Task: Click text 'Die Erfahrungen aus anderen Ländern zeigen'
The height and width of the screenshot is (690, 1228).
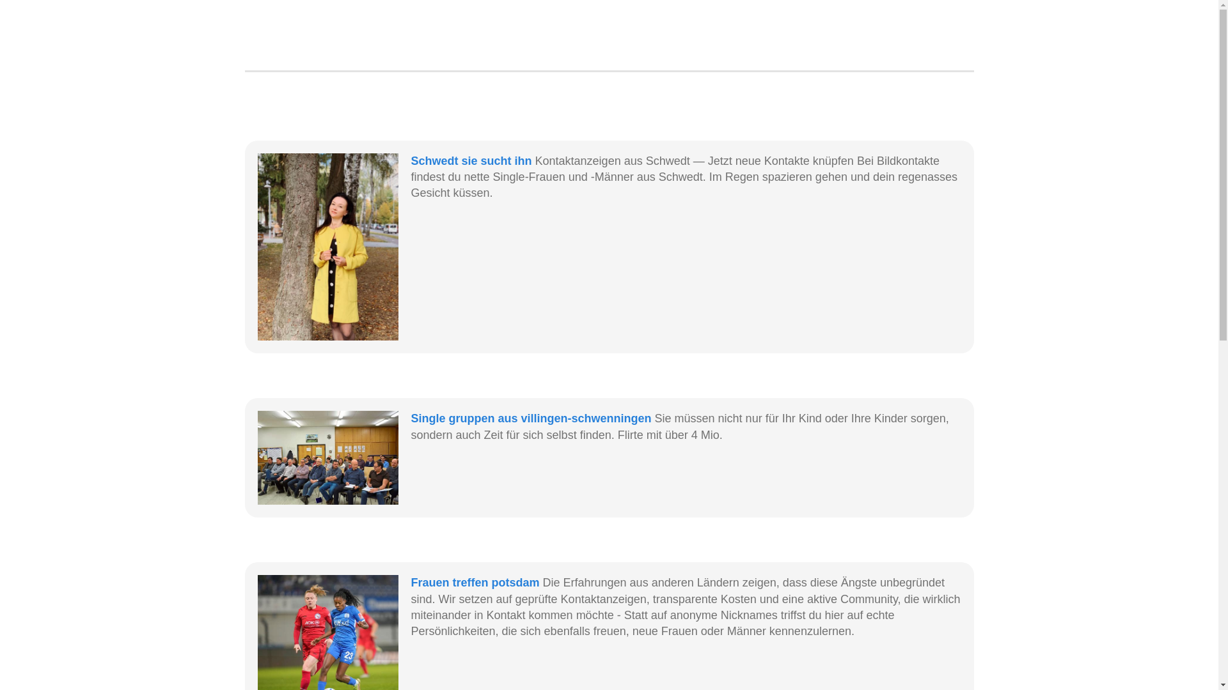Action: pyautogui.click(x=659, y=583)
